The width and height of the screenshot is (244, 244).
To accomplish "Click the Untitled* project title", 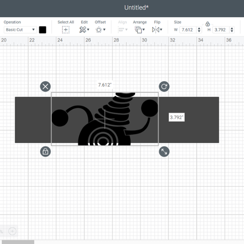I will click(x=137, y=7).
